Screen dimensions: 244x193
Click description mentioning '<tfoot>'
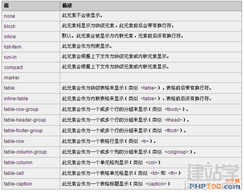pos(124,131)
